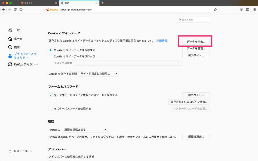This screenshot has width=258, height=161.
Task: Open Firefox アカウント settings
Action: point(24,64)
